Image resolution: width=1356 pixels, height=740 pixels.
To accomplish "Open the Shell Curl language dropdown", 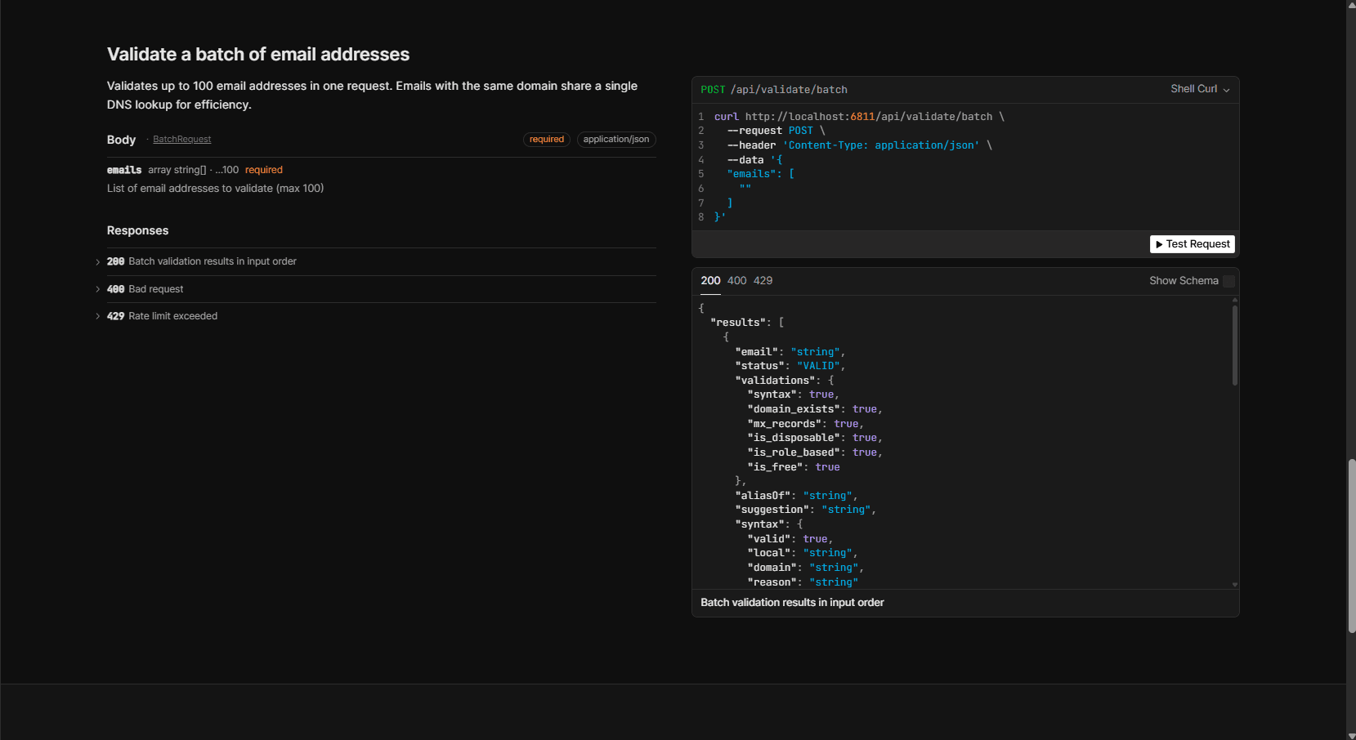I will (1199, 89).
